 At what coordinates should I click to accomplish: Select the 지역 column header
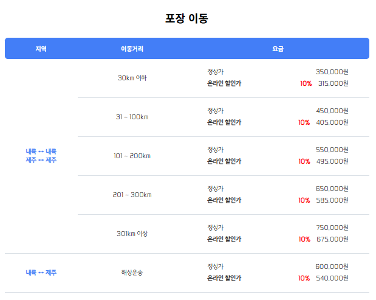[41, 49]
